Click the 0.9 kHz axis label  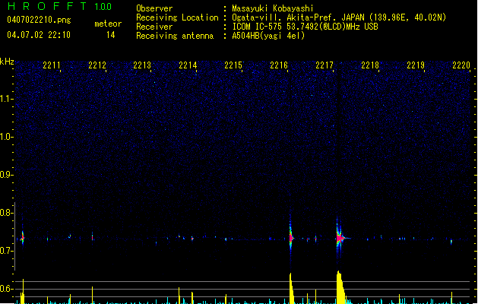(x=7, y=175)
